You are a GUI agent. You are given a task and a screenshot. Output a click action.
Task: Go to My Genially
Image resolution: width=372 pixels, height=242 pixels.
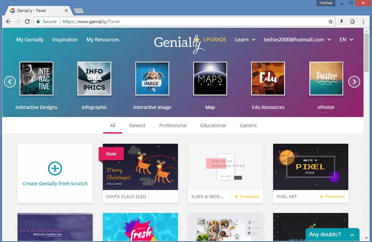(x=30, y=40)
